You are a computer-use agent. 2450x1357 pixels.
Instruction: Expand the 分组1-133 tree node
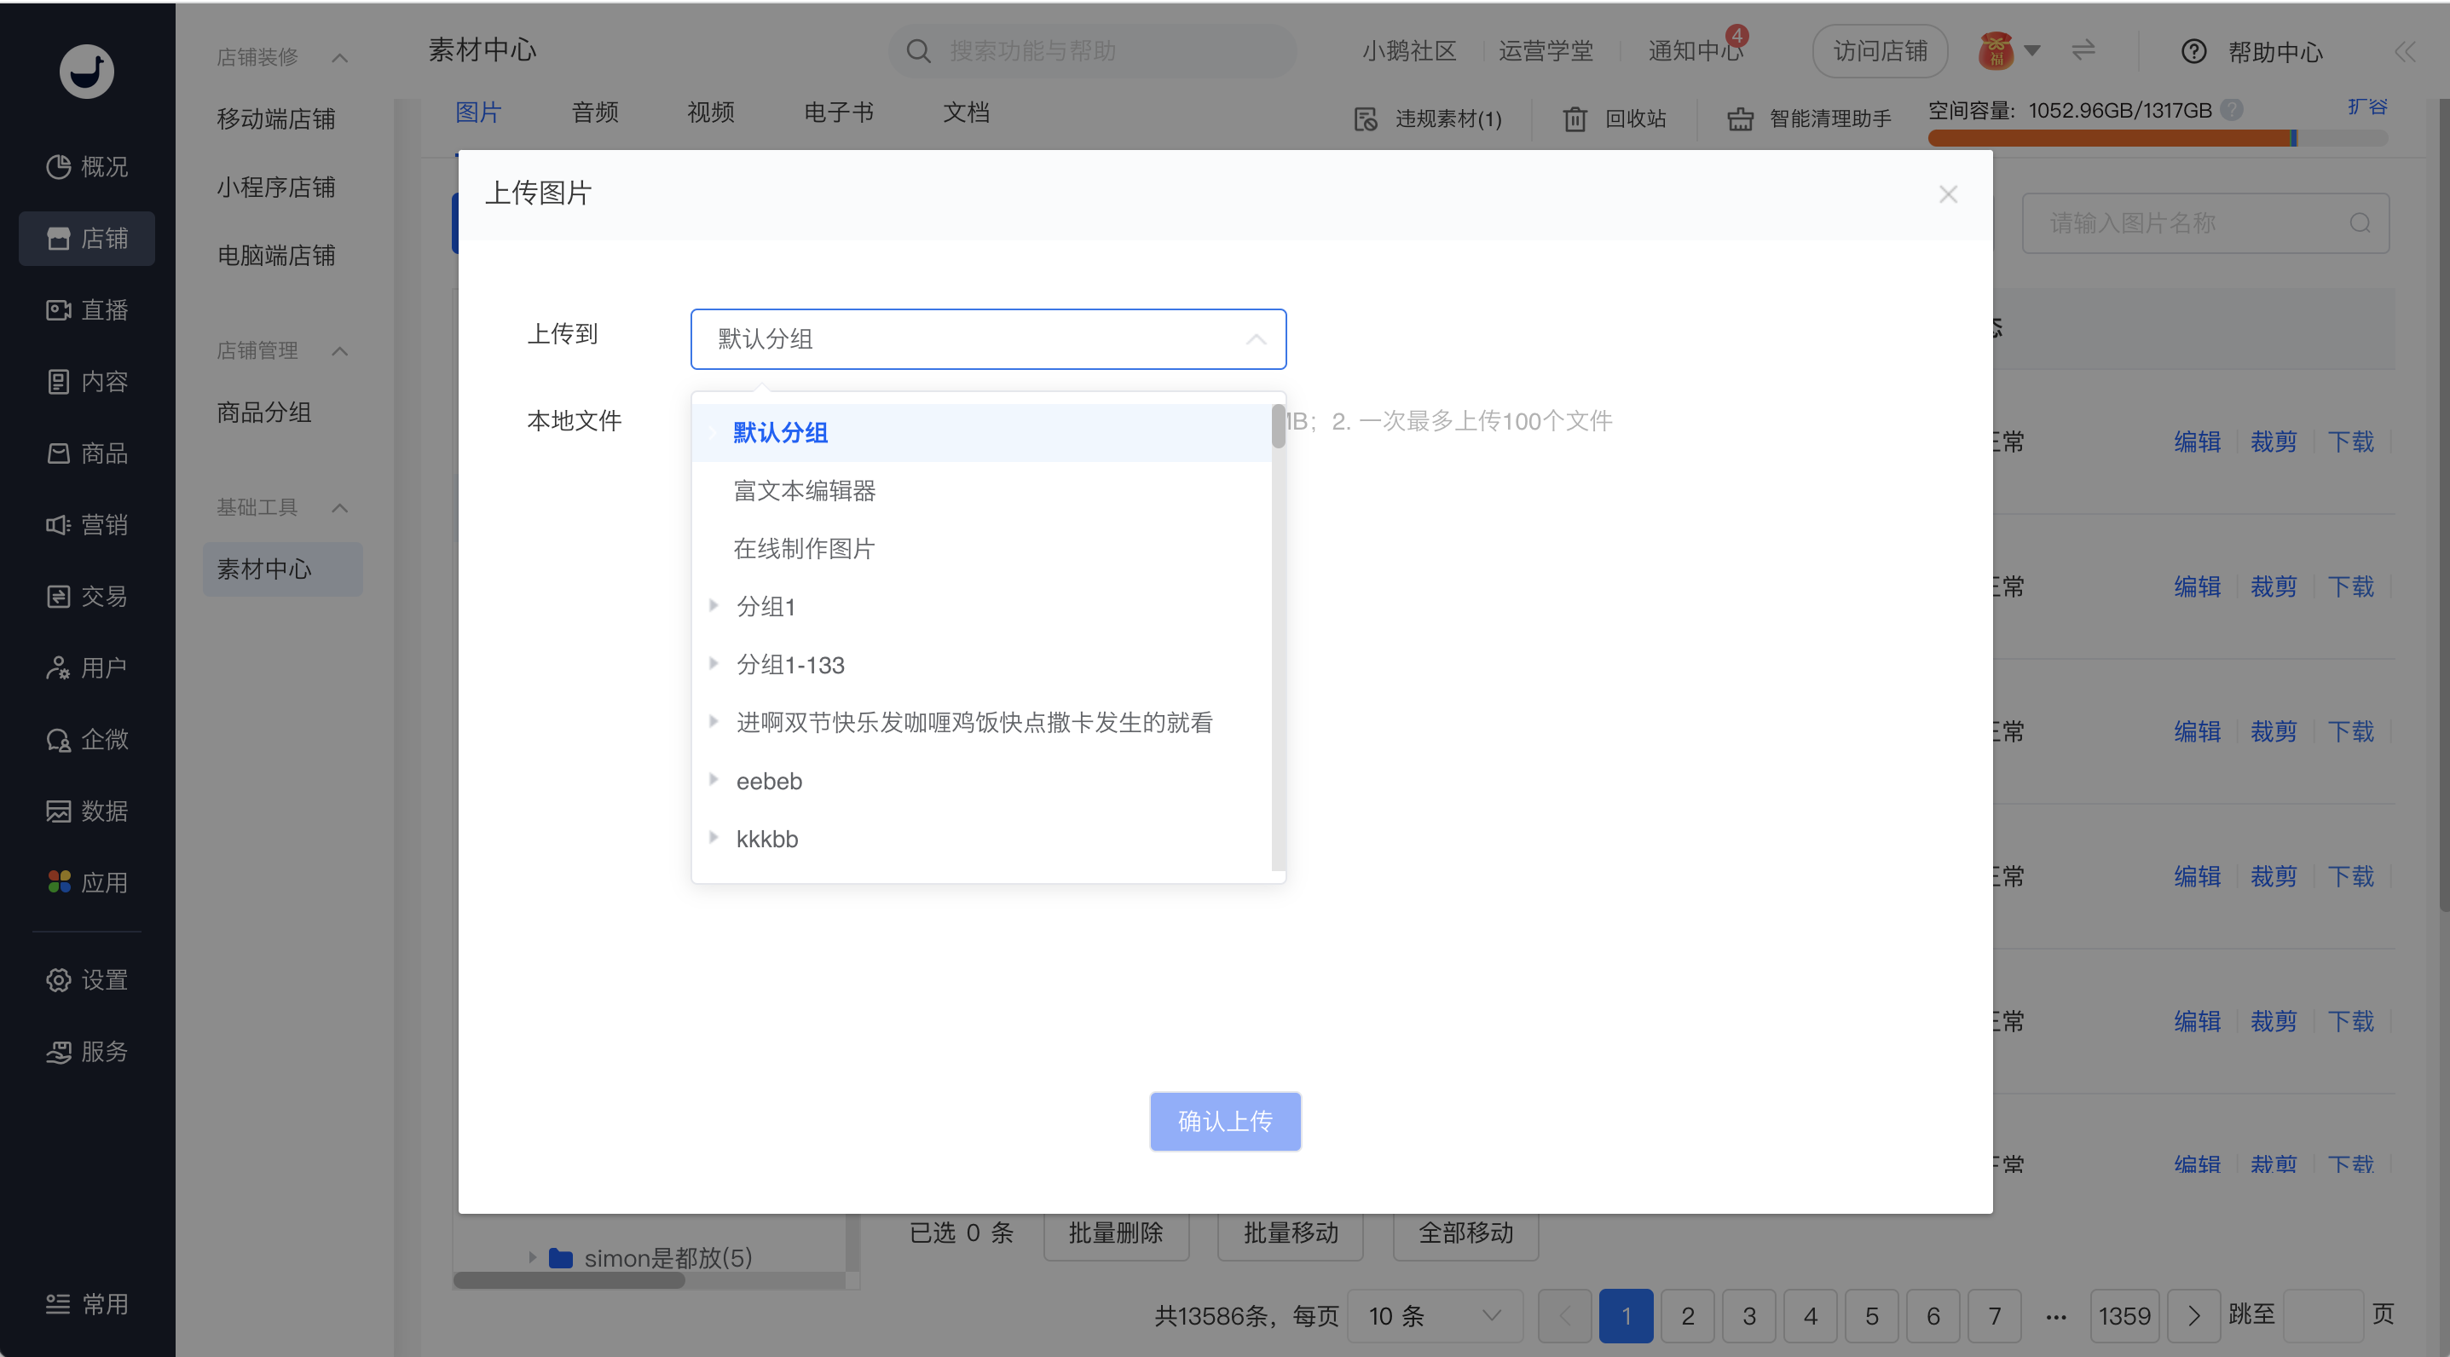[714, 664]
